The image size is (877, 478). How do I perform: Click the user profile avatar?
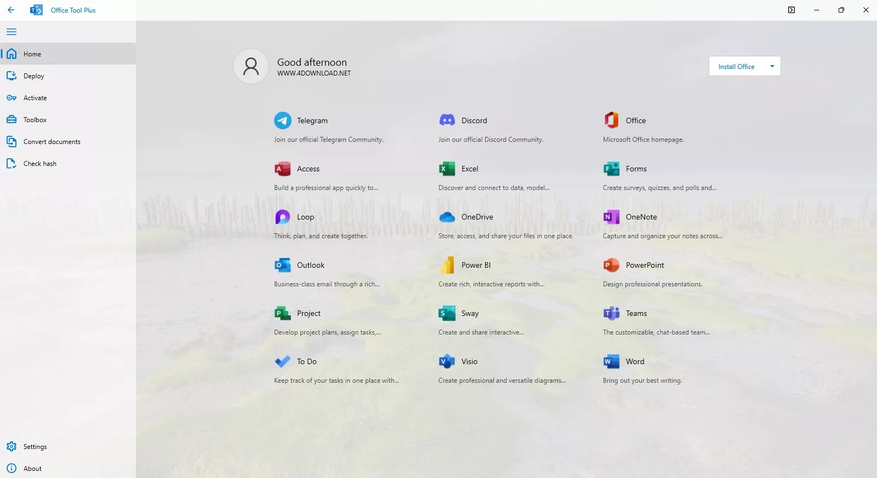click(x=251, y=66)
